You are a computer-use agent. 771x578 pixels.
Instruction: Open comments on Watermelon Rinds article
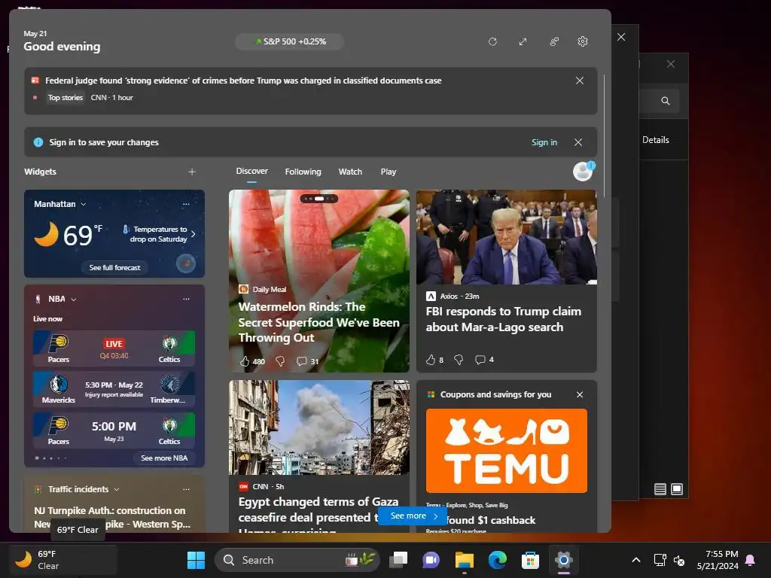307,361
